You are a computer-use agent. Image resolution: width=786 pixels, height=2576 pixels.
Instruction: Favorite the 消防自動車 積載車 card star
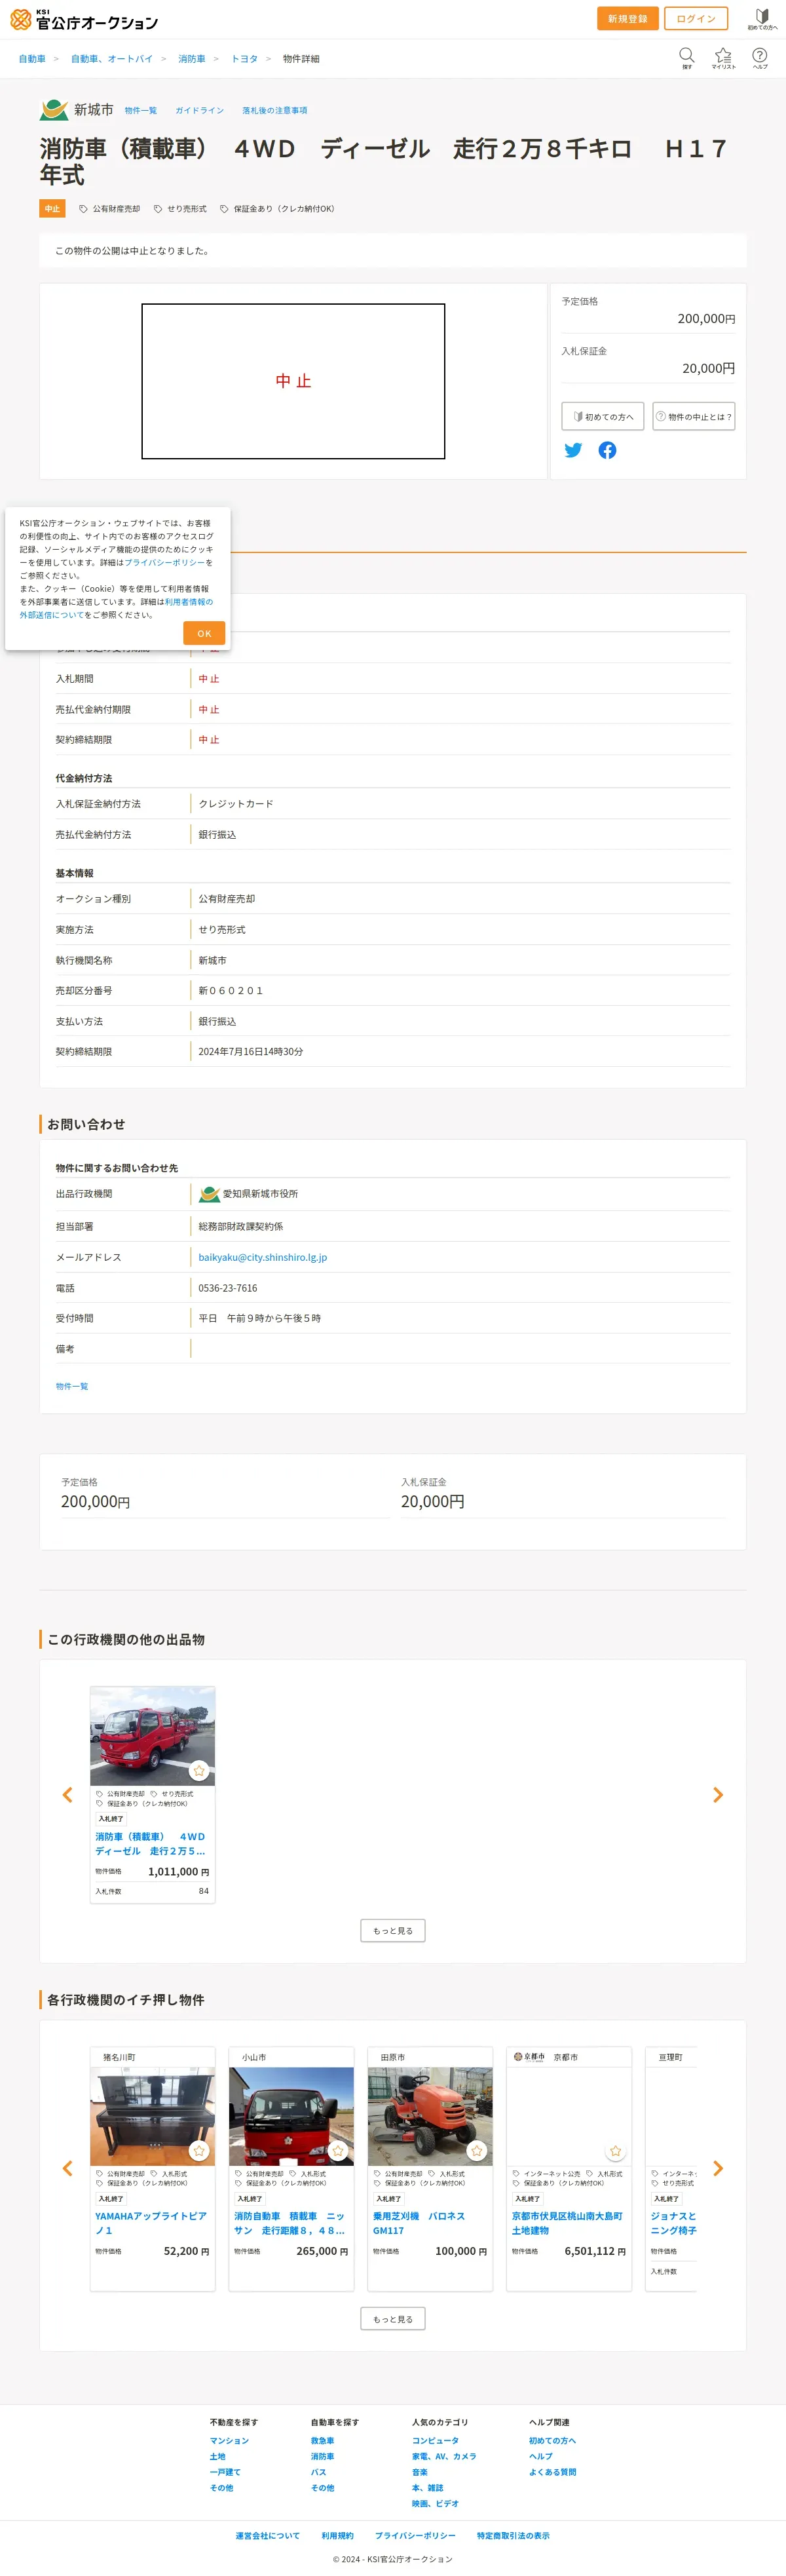coord(338,2150)
